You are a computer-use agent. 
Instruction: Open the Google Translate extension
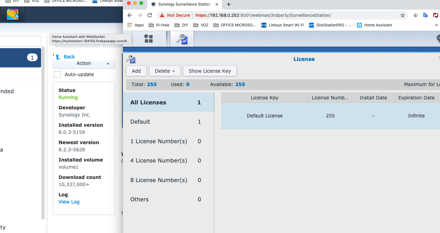coord(426,15)
